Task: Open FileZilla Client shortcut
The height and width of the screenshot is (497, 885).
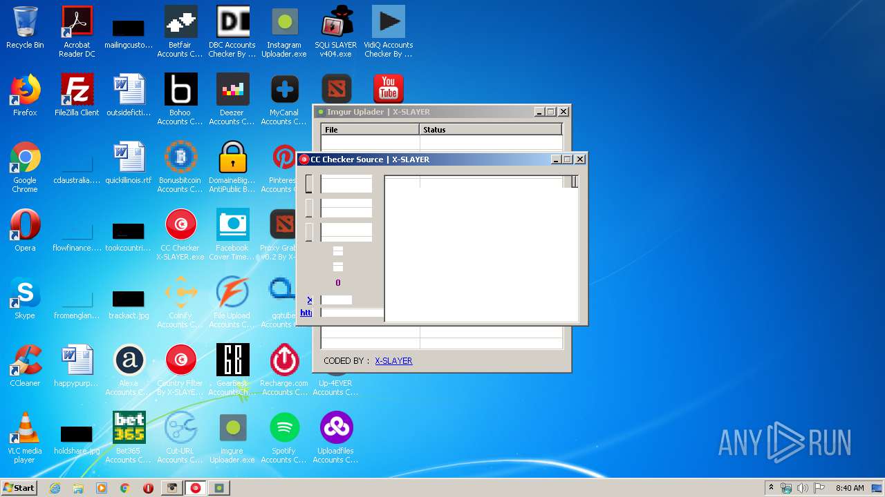Action: tap(77, 95)
